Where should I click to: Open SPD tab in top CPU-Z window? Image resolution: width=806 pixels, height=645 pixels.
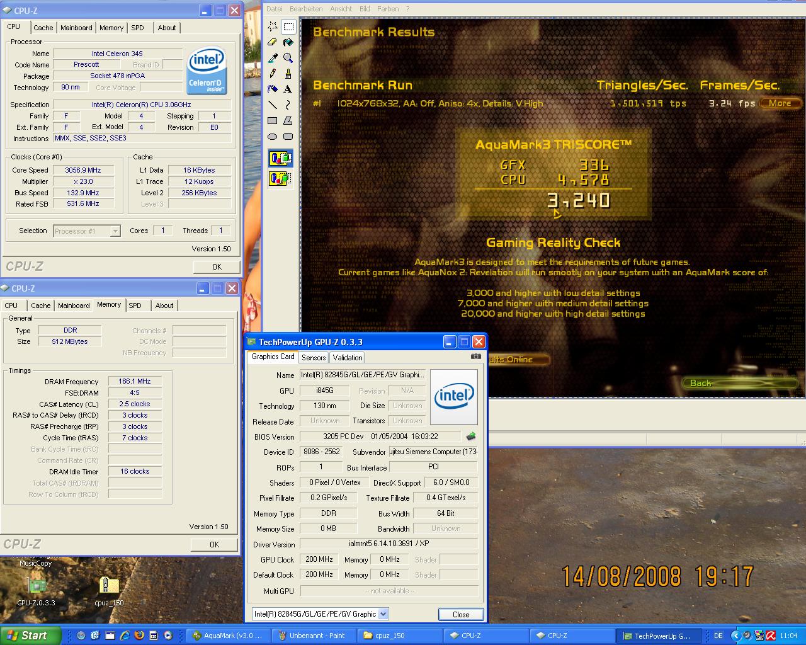137,28
